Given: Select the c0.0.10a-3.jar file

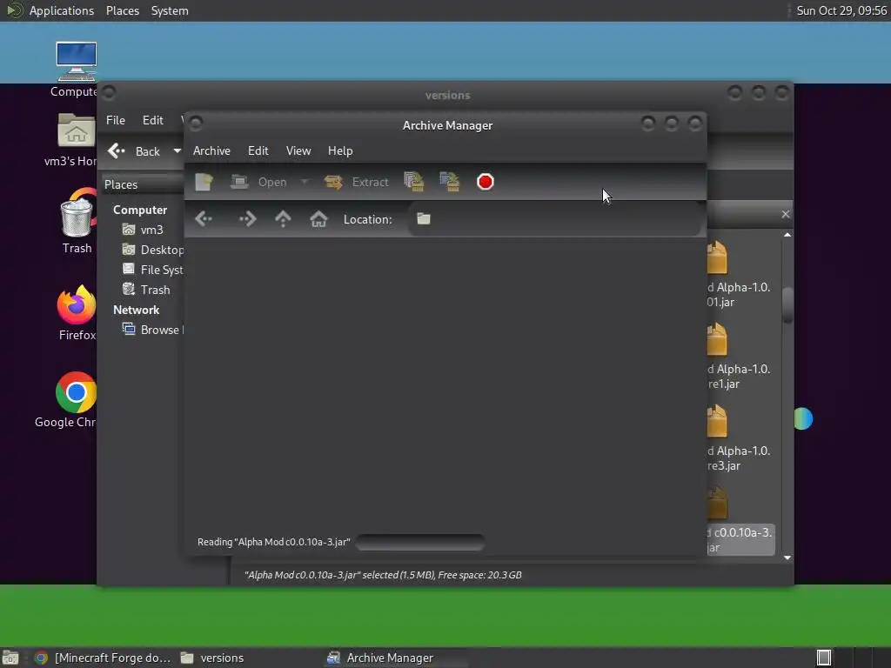Looking at the screenshot, I should click(740, 520).
